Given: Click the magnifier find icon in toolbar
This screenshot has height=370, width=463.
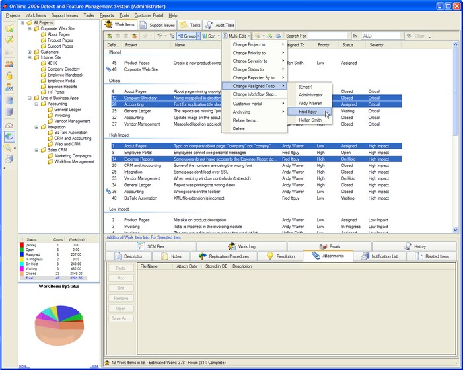Looking at the screenshot, I should pyautogui.click(x=258, y=36).
